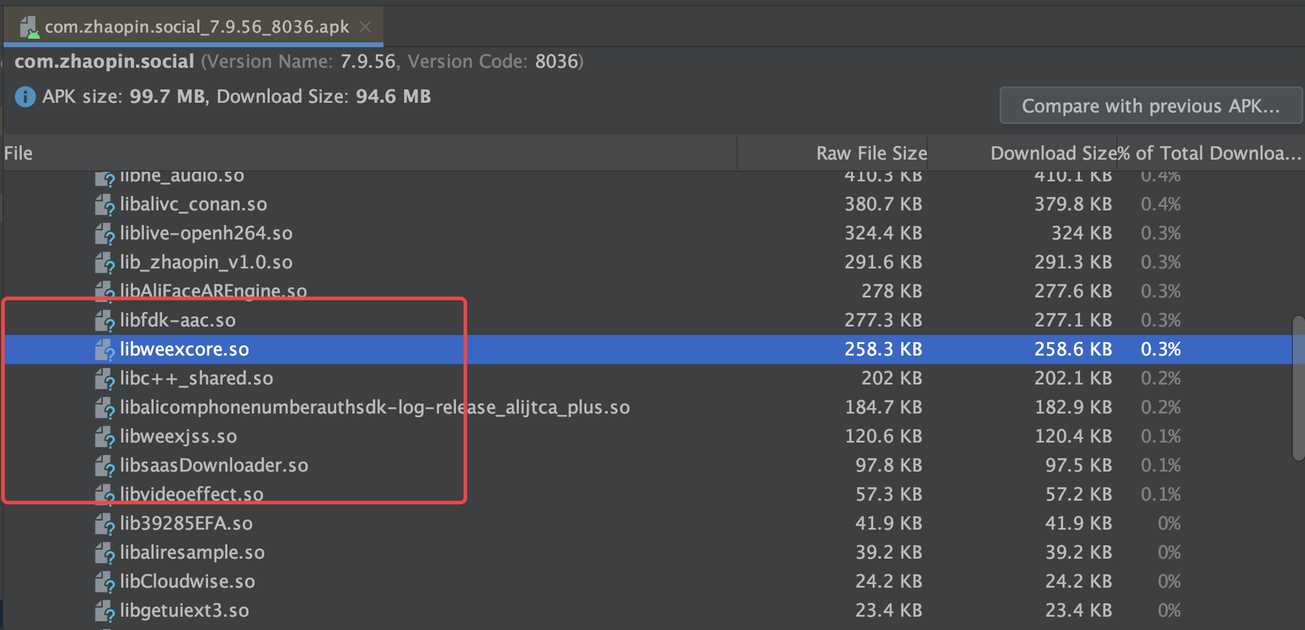1305x630 pixels.
Task: Click the libfdk-aac.so file icon
Action: click(105, 321)
